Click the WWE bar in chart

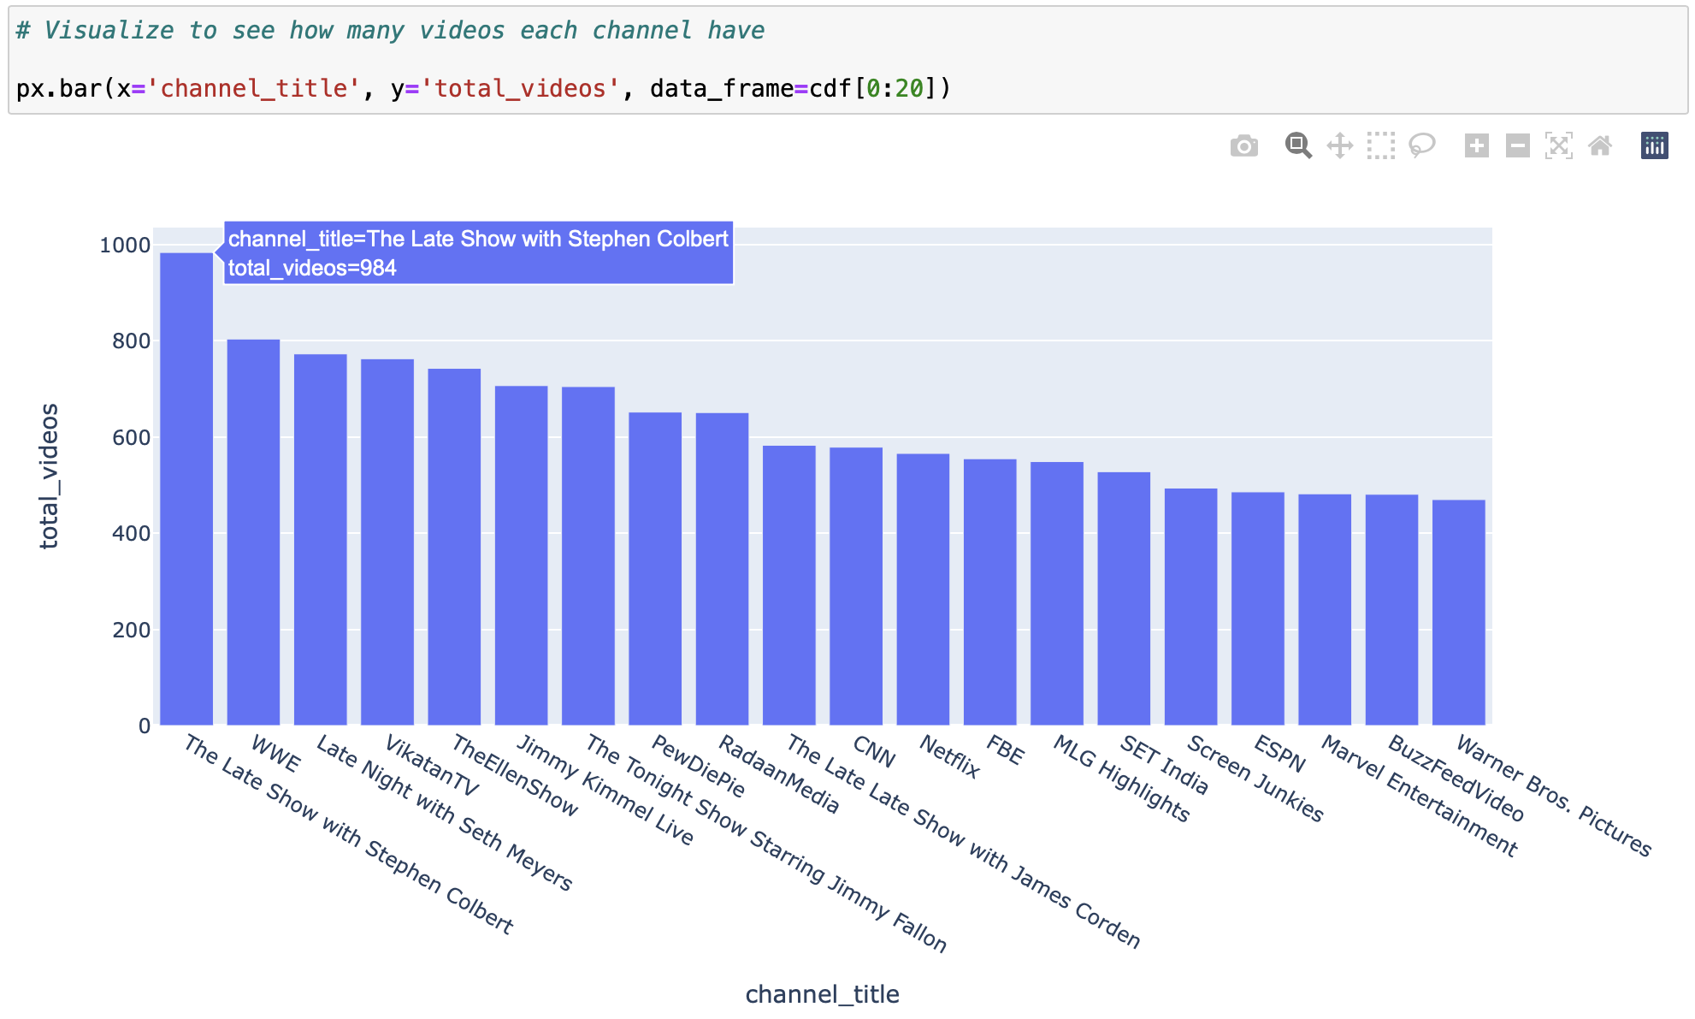click(253, 532)
